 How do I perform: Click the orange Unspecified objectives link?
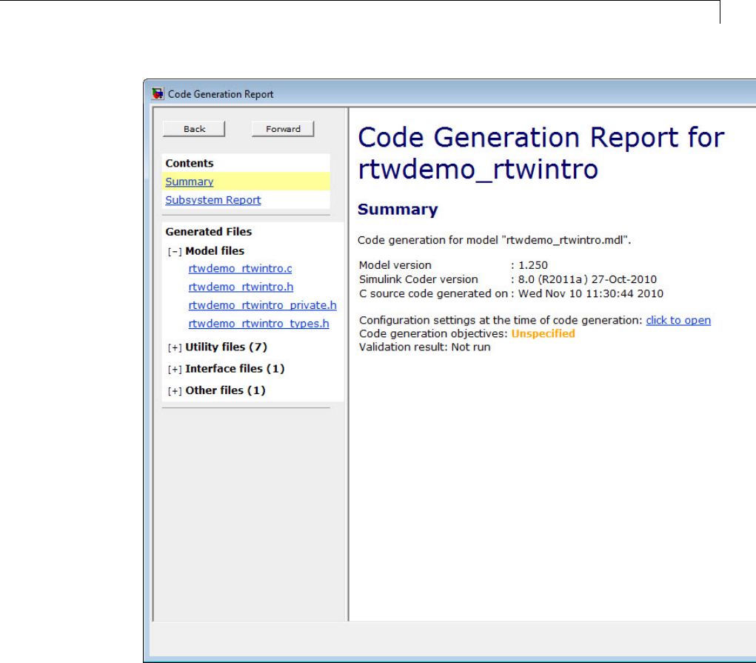coord(543,333)
